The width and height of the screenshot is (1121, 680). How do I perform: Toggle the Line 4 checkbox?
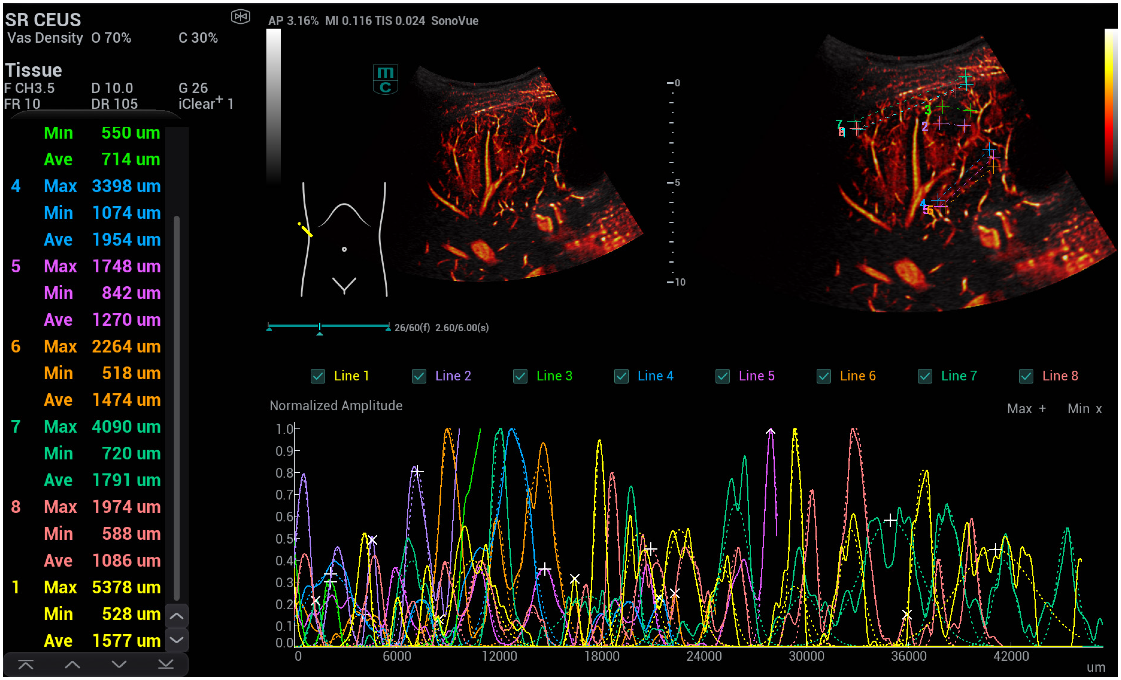coord(622,376)
